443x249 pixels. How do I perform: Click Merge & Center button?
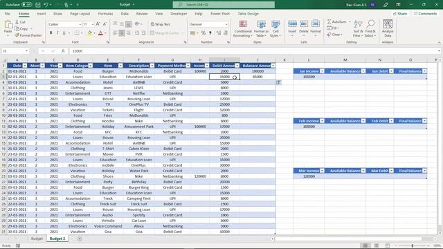tap(165, 33)
